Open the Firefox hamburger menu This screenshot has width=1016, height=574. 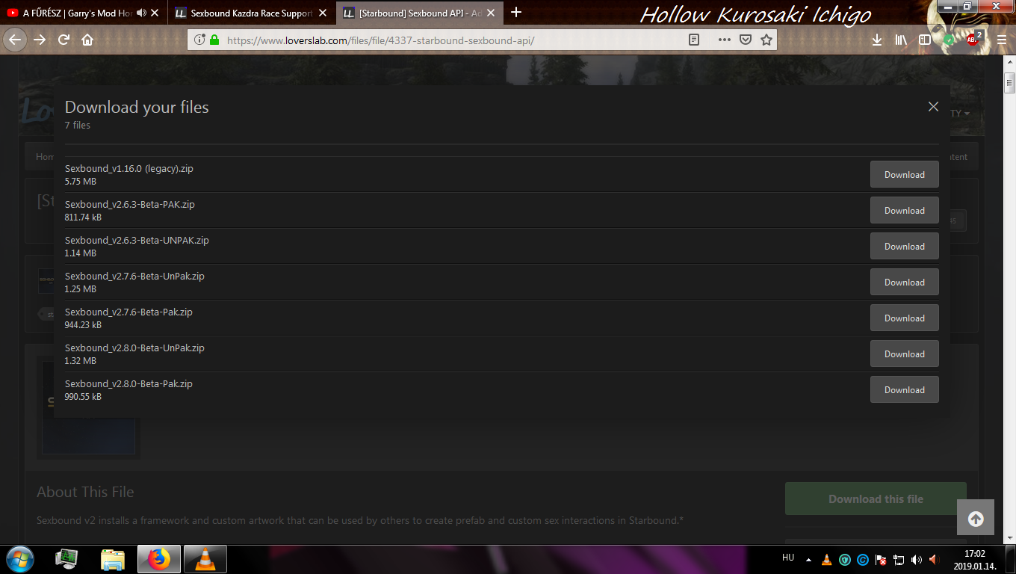(1001, 40)
